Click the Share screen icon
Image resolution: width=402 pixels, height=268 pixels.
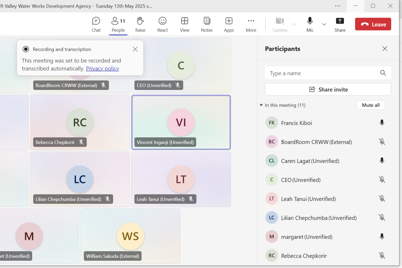(x=340, y=24)
